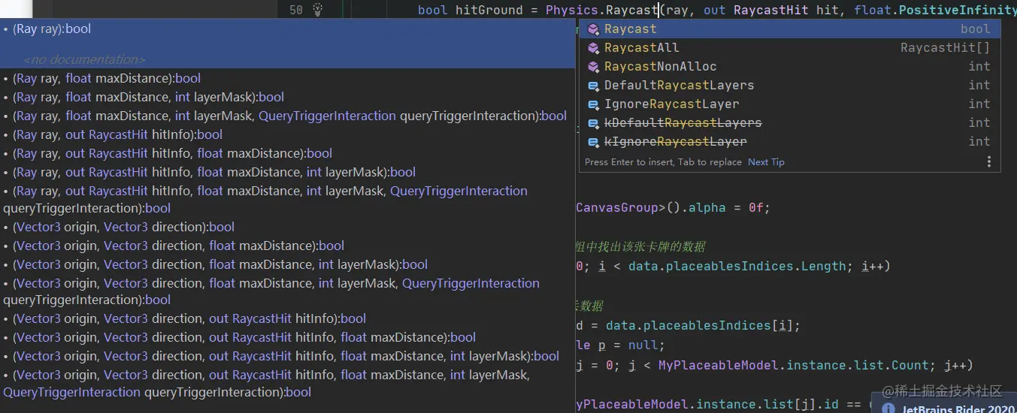
Task: Open the completion popup options kebab menu
Action: 988,161
